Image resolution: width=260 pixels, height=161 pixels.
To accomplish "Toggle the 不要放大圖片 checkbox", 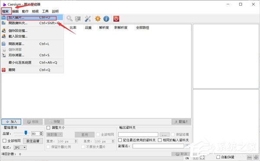I will [83, 147].
